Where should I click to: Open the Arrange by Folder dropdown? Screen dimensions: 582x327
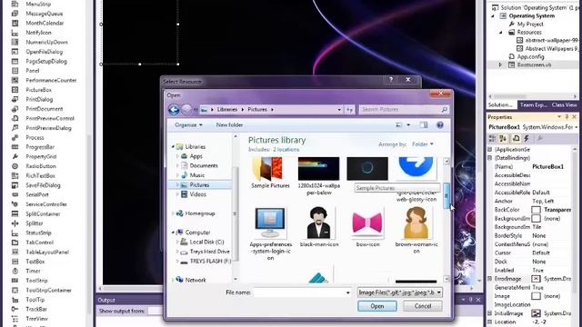423,144
